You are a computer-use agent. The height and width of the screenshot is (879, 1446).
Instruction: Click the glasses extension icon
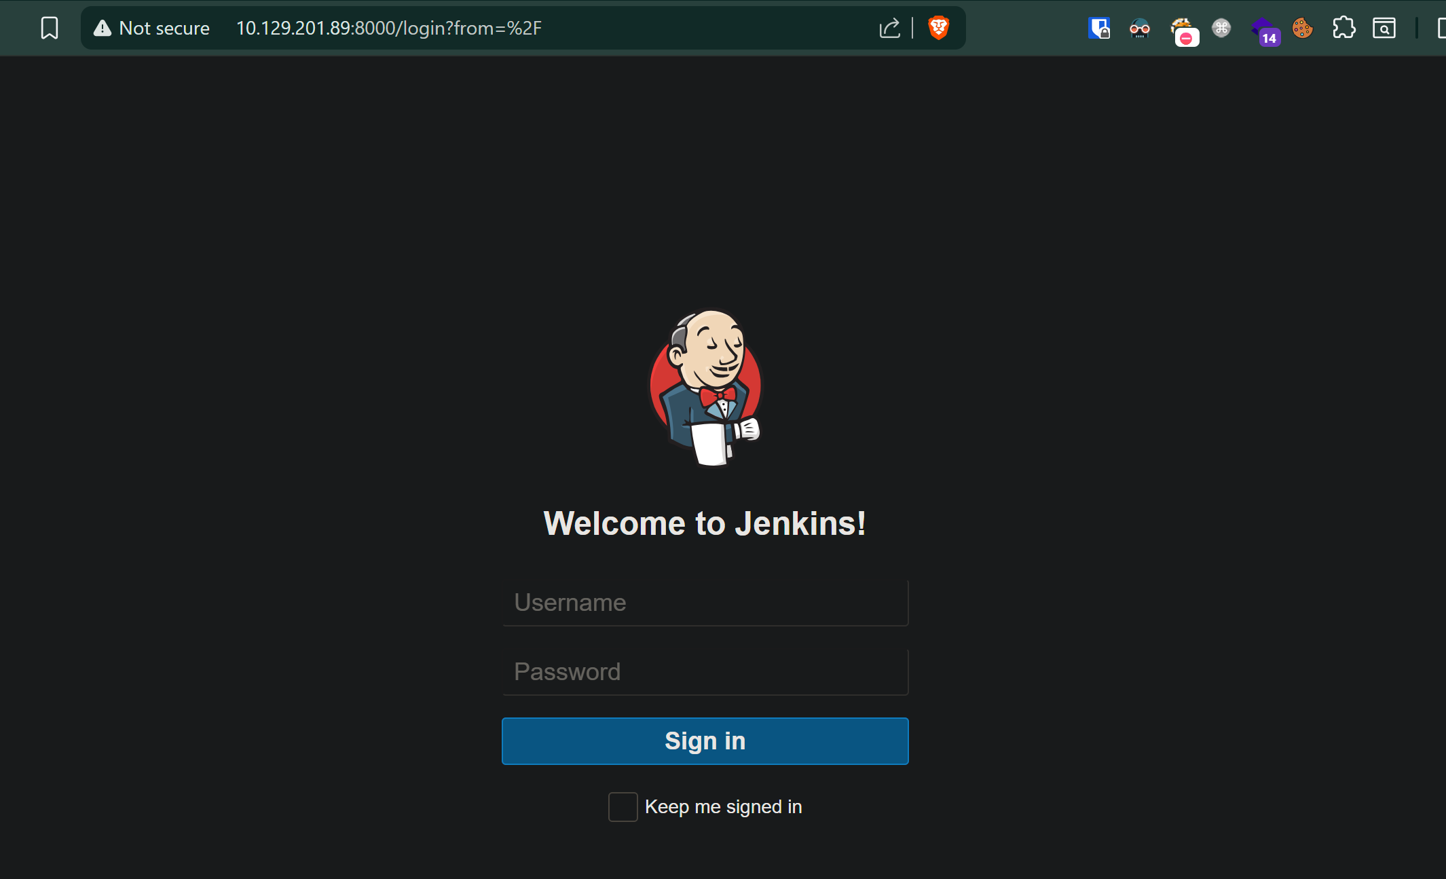[x=1140, y=28]
